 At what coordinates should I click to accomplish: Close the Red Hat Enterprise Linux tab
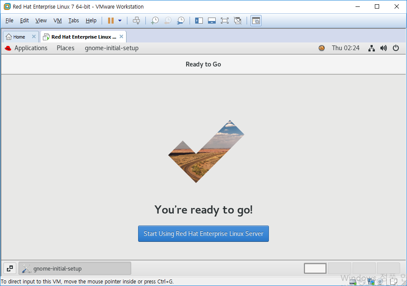tap(121, 36)
